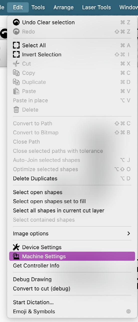Expand the Image options submenu
Screen dimensions: 138x322
[72, 233]
